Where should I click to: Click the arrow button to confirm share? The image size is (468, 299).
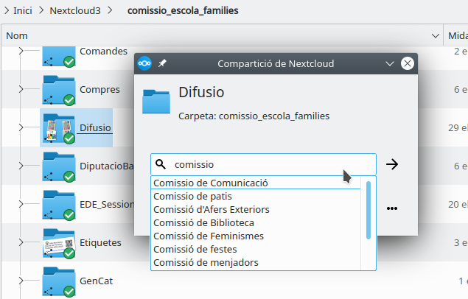[392, 164]
